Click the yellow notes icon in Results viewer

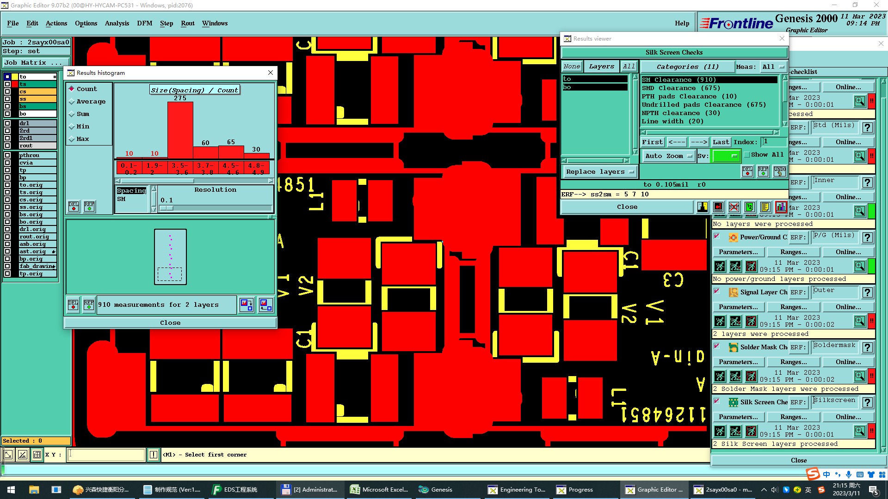tap(765, 207)
